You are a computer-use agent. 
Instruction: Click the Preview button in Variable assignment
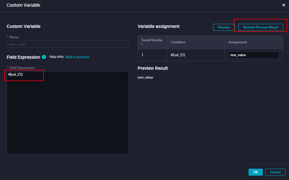224,27
